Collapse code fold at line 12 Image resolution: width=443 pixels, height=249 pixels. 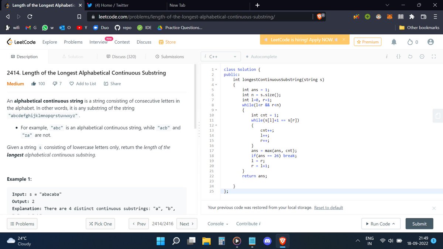click(216, 125)
